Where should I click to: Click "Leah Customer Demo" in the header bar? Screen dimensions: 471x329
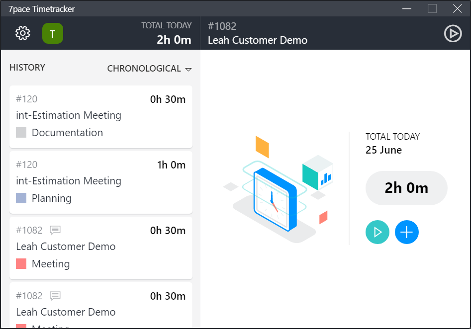pos(258,40)
